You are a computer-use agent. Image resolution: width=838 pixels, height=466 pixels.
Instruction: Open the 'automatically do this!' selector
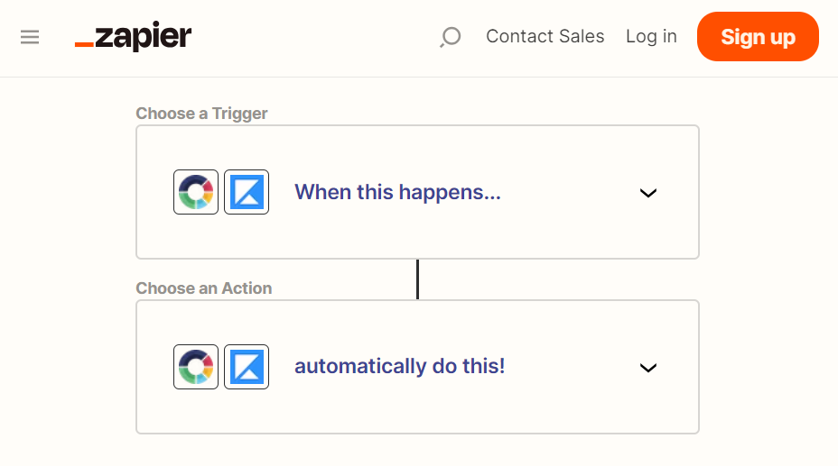(x=400, y=366)
